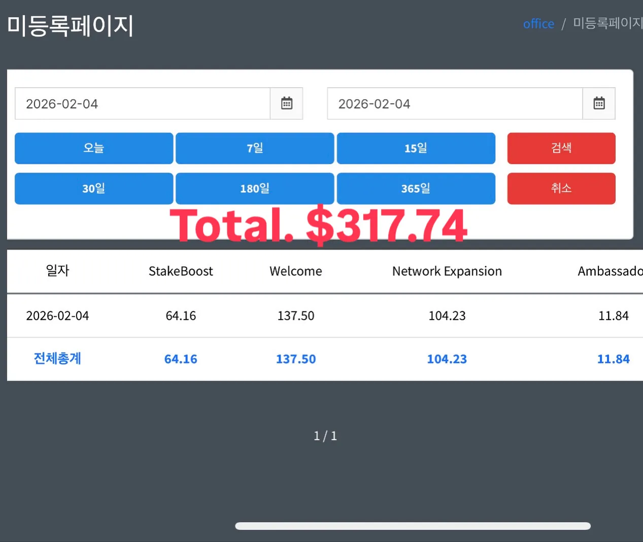643x542 pixels.
Task: Click the black 64.16 StakeBoost value
Action: pos(181,316)
